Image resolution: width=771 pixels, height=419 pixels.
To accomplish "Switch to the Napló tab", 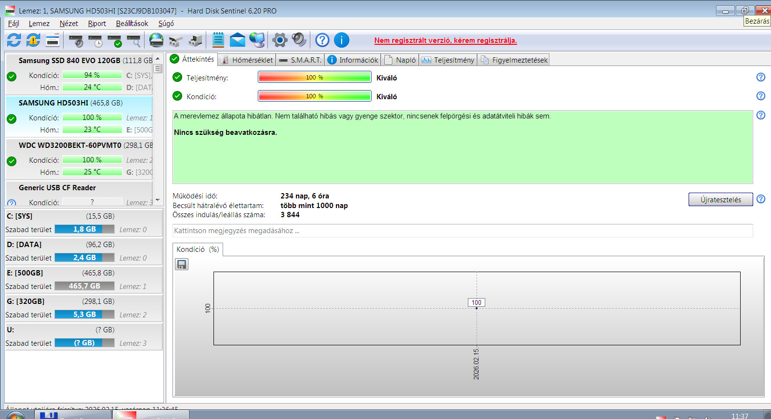I will point(400,60).
